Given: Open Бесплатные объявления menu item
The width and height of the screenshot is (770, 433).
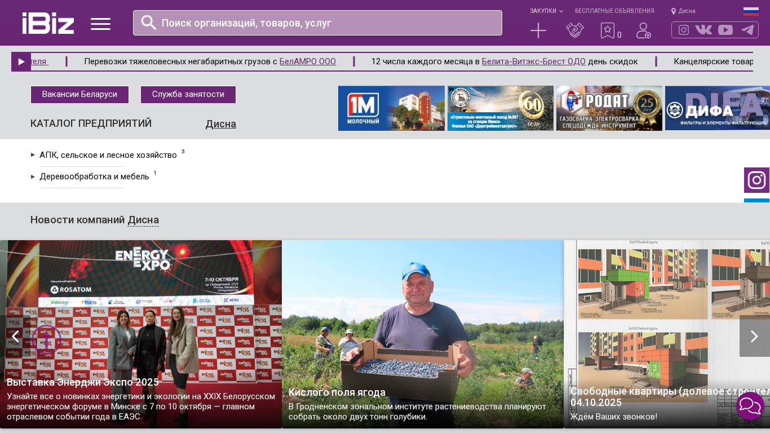Looking at the screenshot, I should 614,11.
